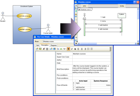The height and width of the screenshot is (96, 140).
Task: Click the '1: login' message label
Action: [103, 17]
